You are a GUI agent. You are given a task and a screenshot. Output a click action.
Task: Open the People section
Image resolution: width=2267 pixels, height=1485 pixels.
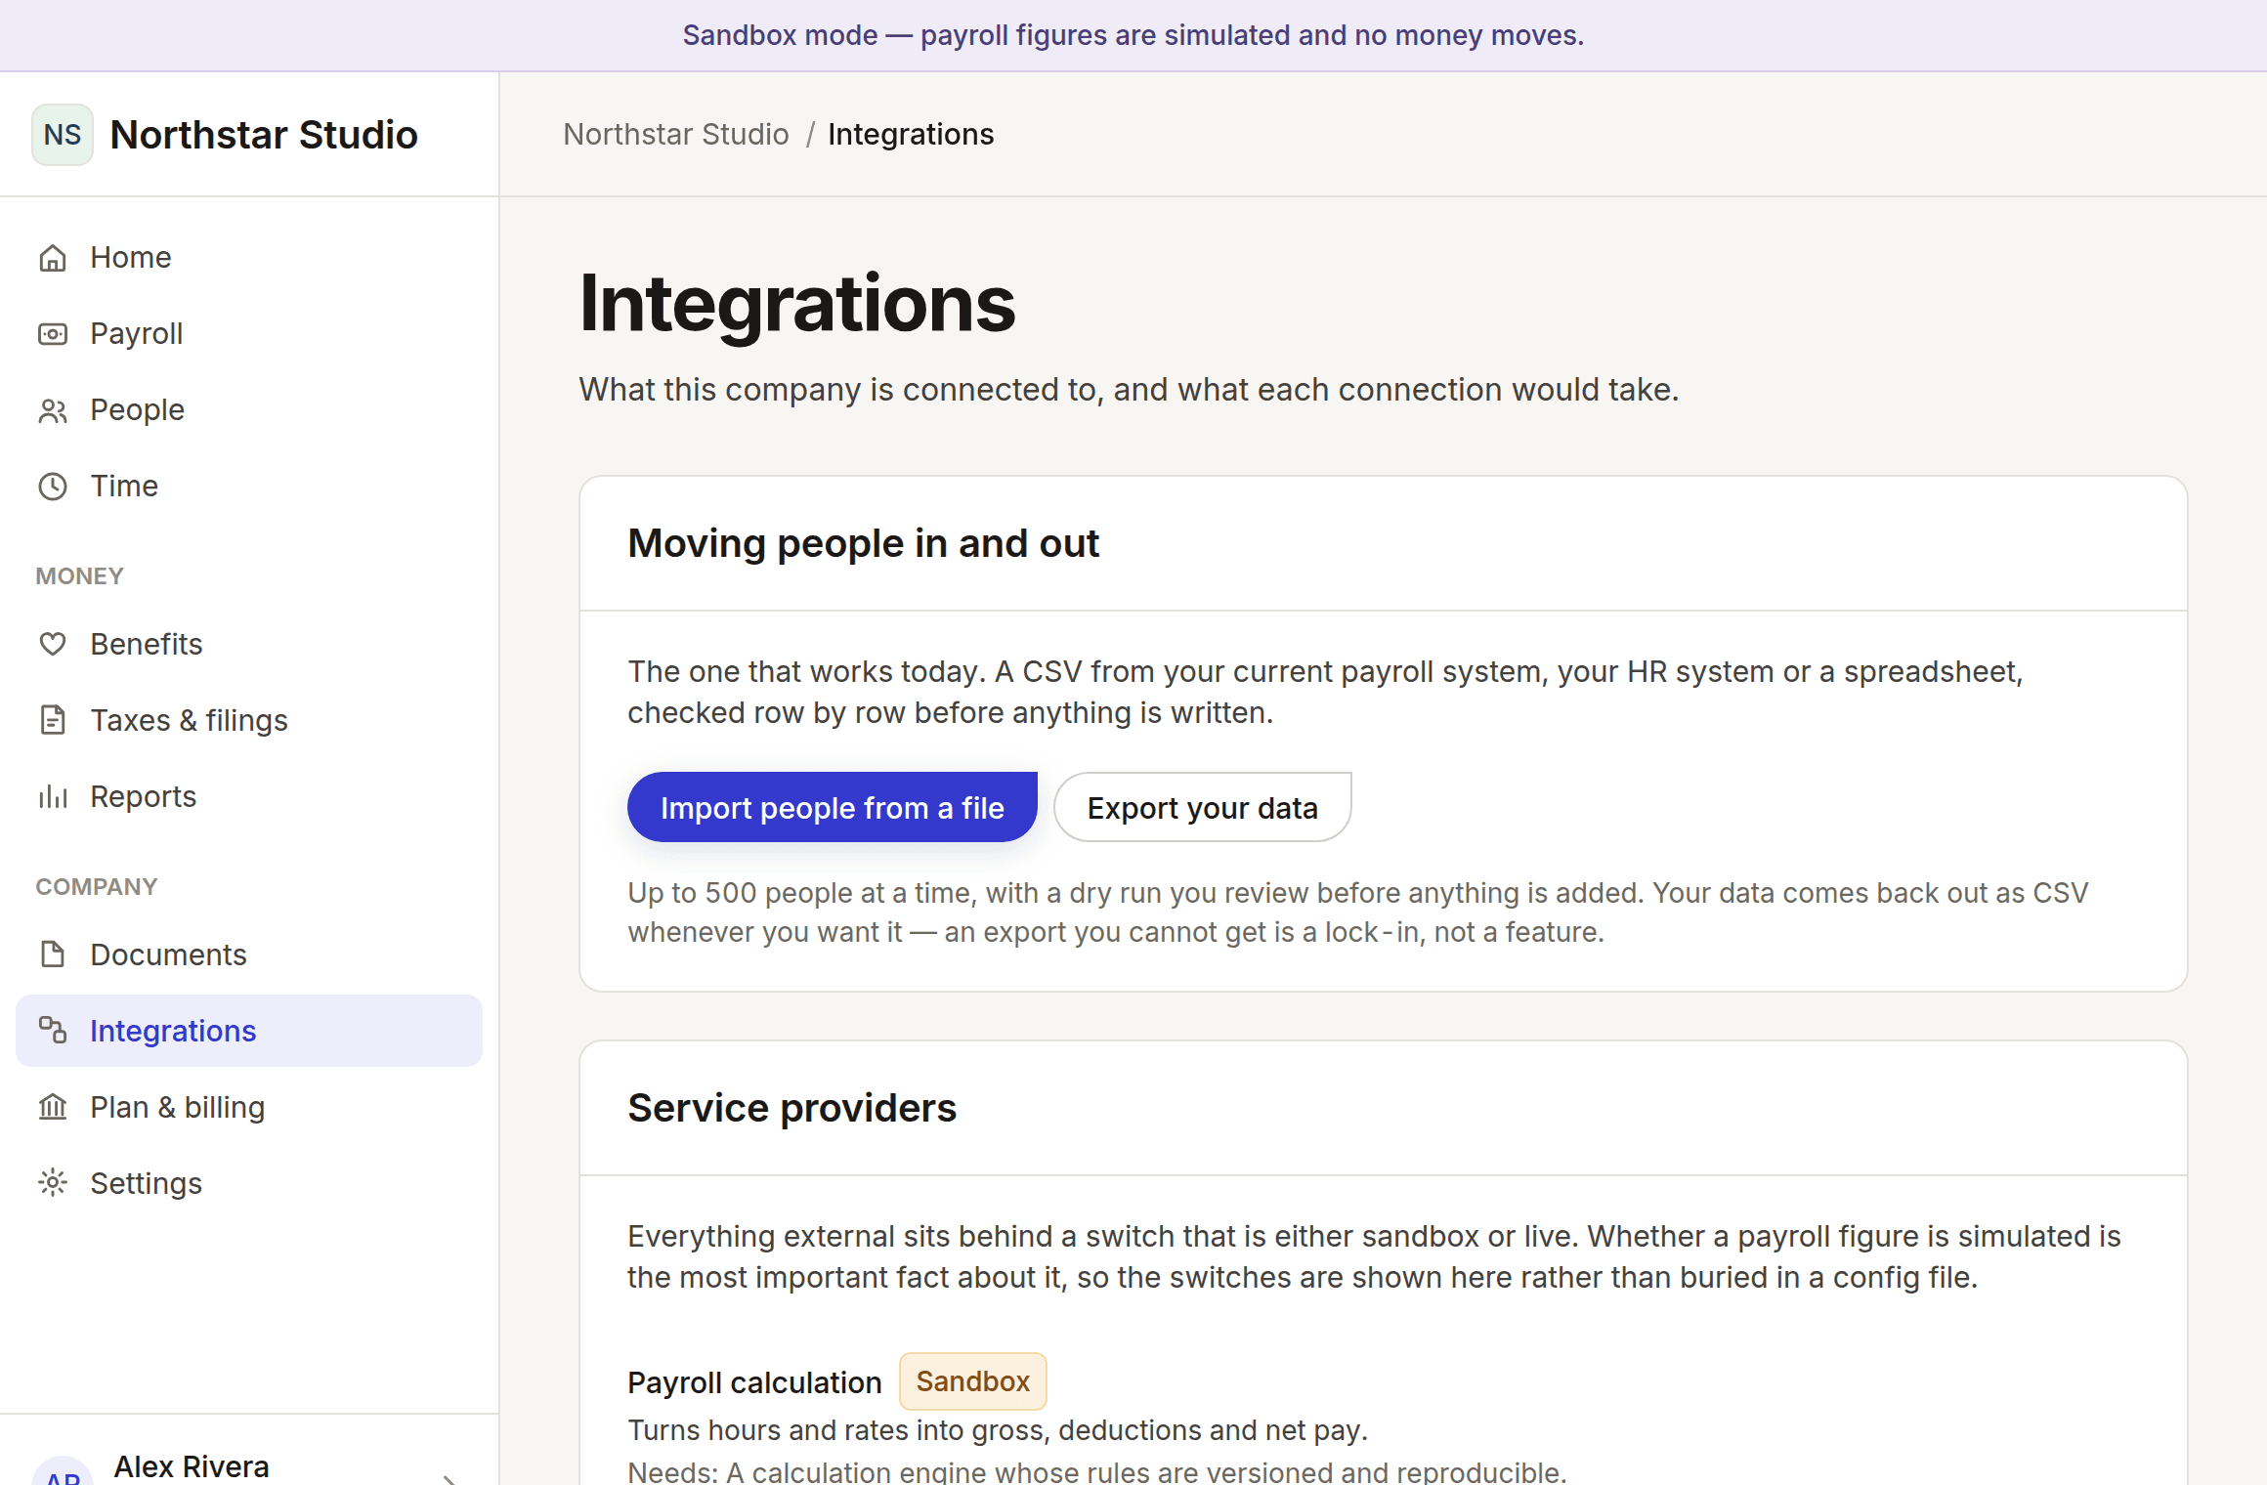coord(249,410)
